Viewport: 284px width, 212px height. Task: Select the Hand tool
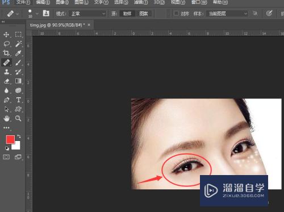(x=7, y=119)
